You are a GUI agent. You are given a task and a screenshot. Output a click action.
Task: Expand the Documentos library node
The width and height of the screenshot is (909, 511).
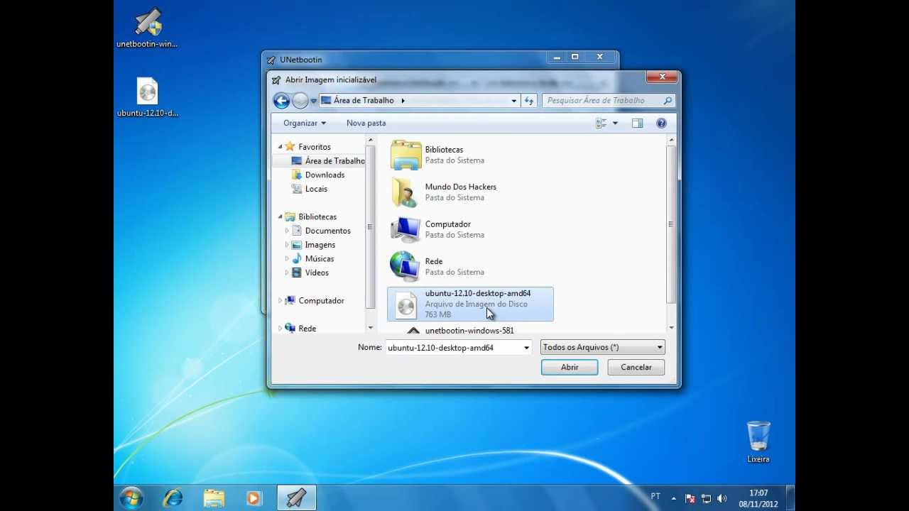coord(287,231)
